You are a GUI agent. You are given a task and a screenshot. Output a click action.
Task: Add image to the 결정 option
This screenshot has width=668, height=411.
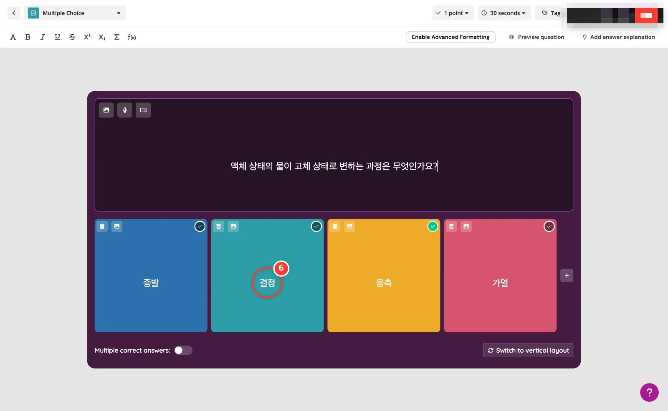(x=233, y=226)
